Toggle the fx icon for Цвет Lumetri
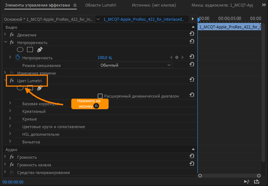This screenshot has width=268, height=186. tap(12, 80)
